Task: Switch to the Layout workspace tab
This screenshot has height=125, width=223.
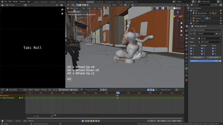Action: point(36,2)
